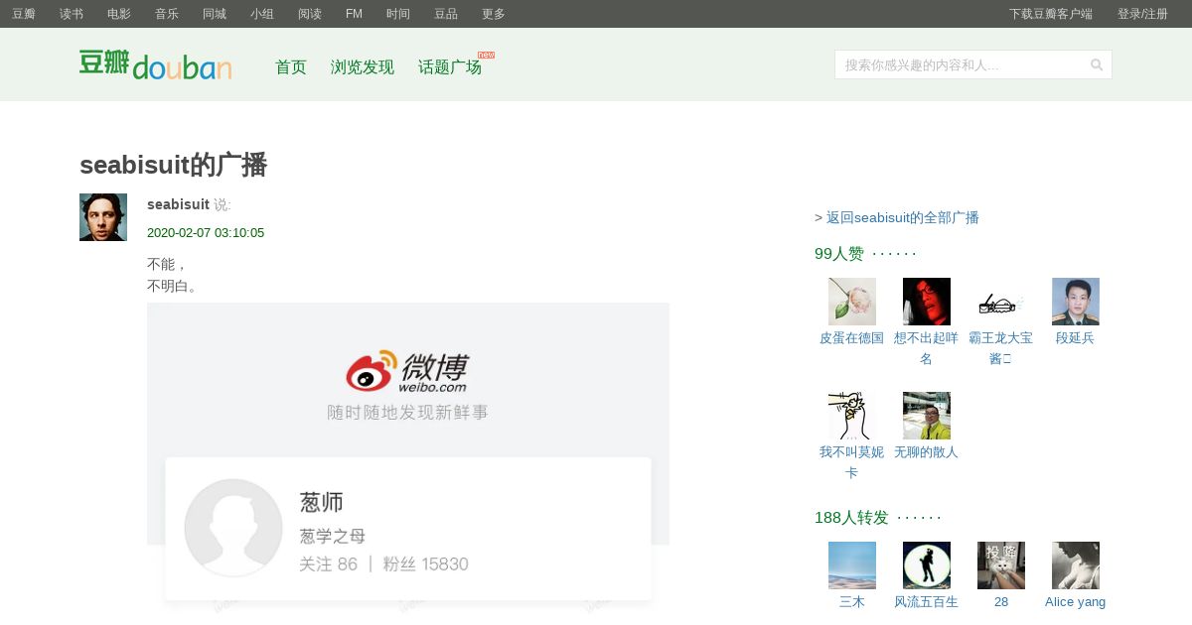Go to 阅读 in top bar
This screenshot has width=1192, height=625.
[310, 14]
